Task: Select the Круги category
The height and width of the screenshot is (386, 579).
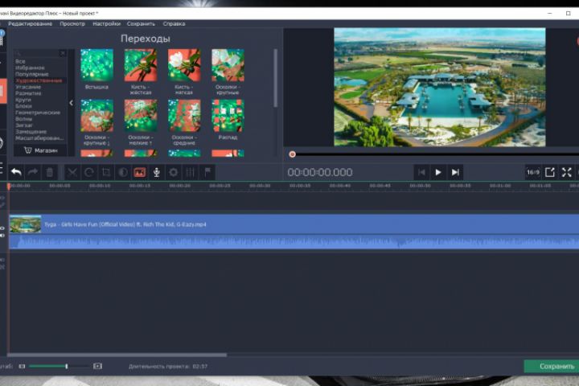Action: [x=23, y=100]
